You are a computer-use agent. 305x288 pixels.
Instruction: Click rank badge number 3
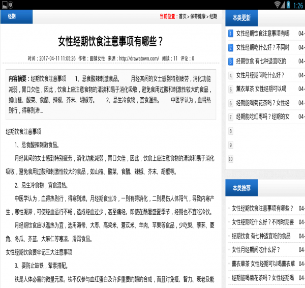point(230,62)
